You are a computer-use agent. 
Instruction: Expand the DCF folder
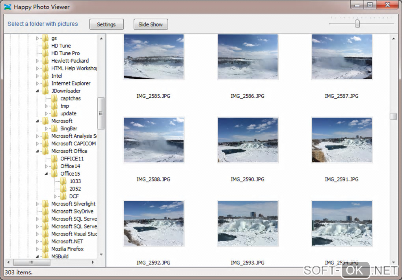[x=56, y=196]
